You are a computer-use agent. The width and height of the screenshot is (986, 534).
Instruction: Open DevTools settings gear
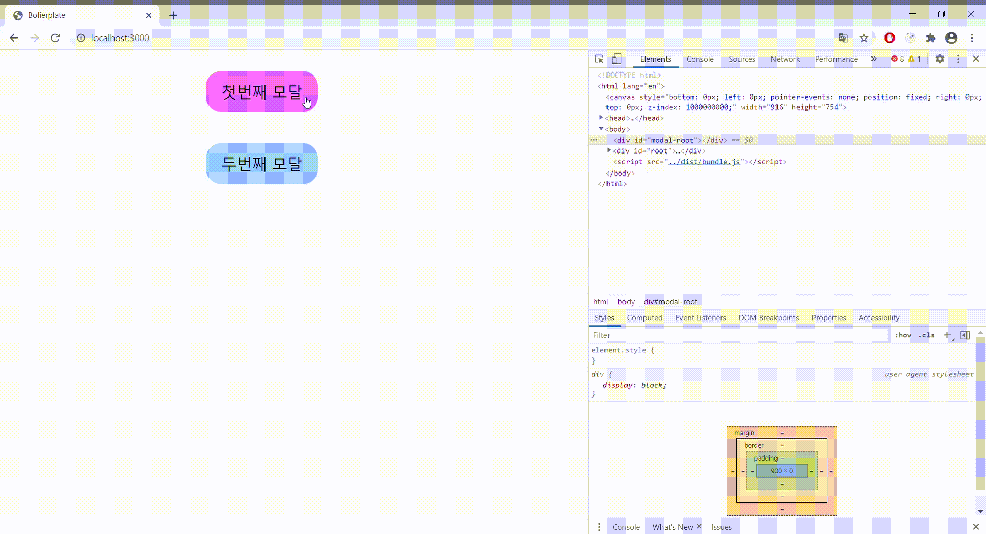pos(940,59)
